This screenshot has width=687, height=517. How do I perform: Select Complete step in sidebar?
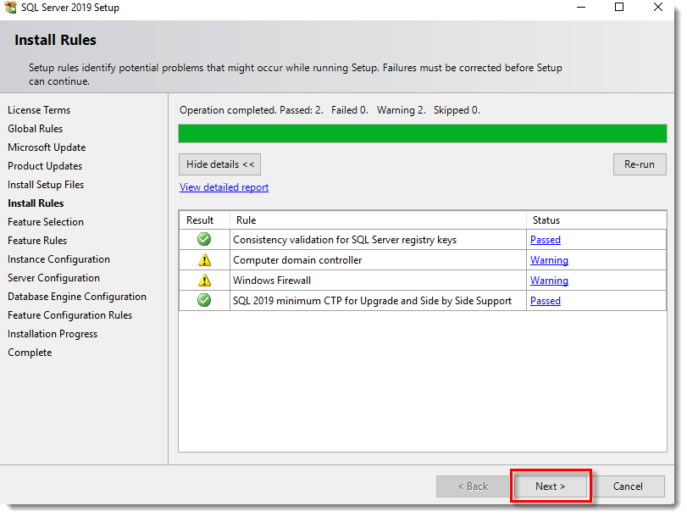click(30, 353)
